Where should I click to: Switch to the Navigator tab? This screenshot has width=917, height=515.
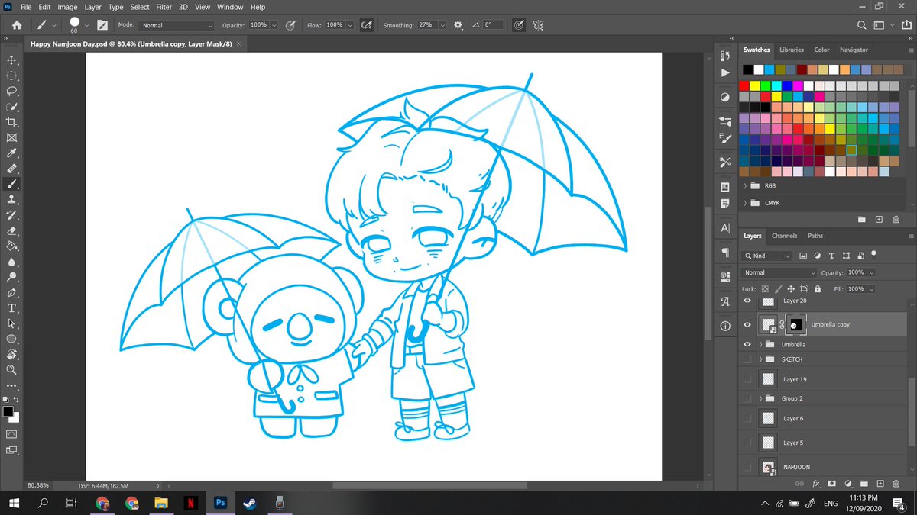click(854, 50)
